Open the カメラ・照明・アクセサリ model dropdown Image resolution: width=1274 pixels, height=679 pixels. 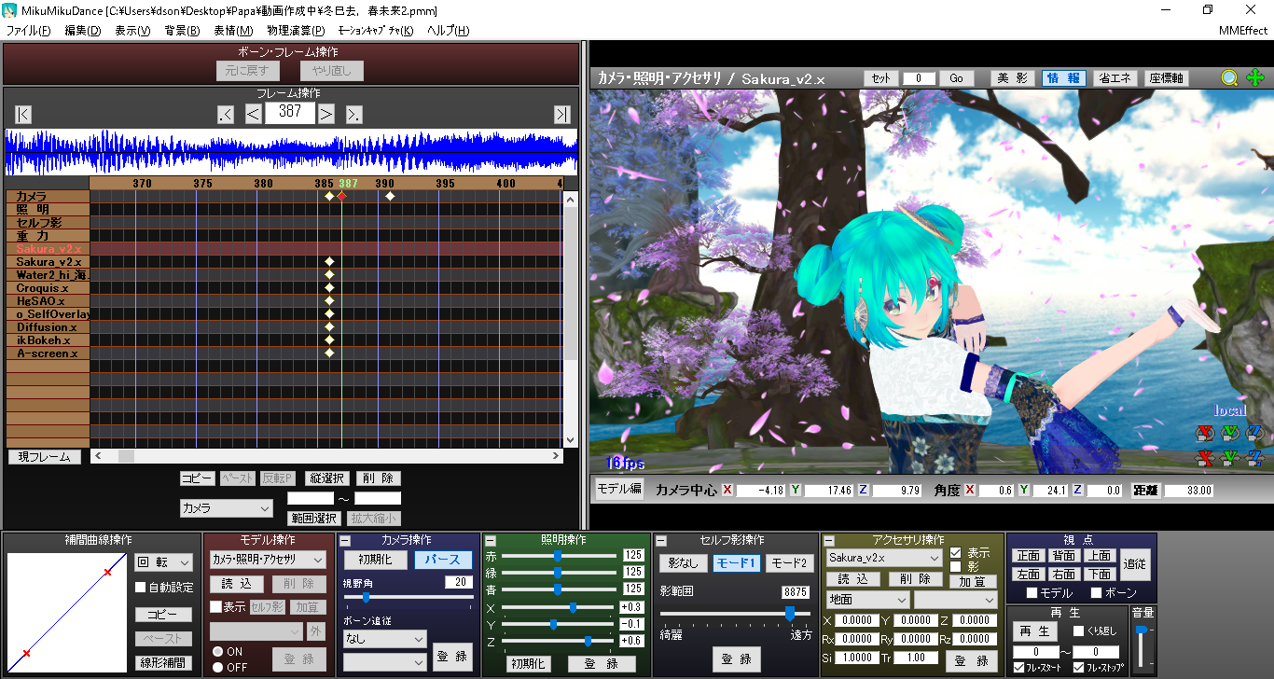268,560
